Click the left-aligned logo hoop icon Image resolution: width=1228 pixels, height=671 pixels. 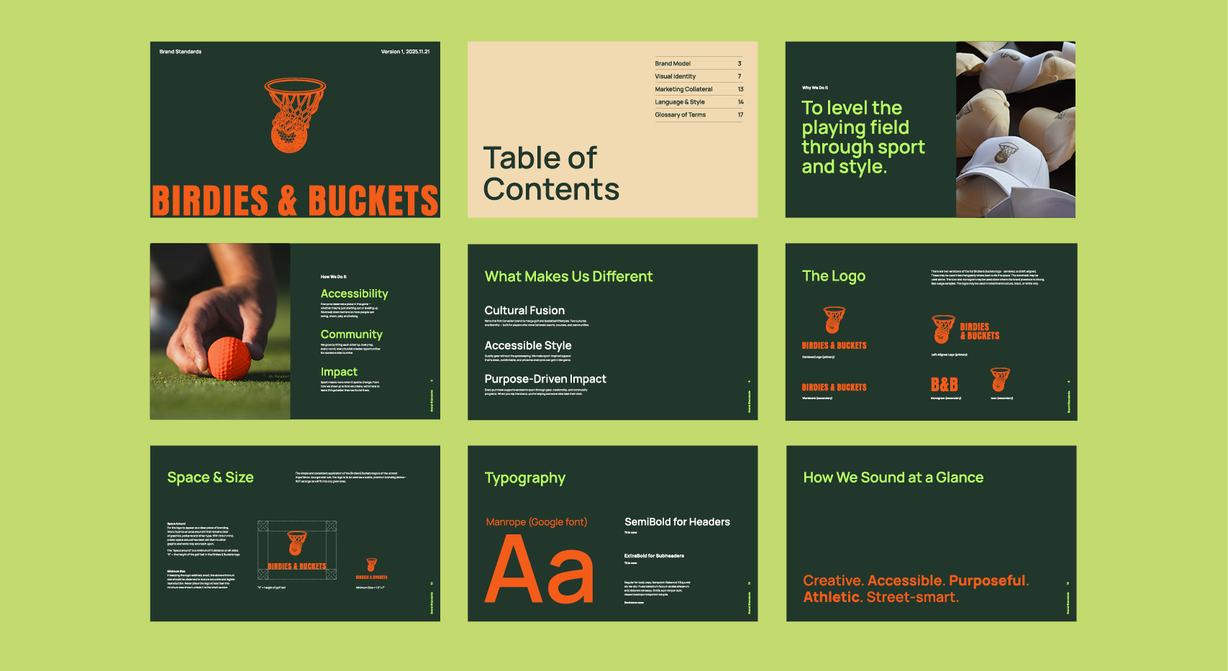[x=943, y=329]
